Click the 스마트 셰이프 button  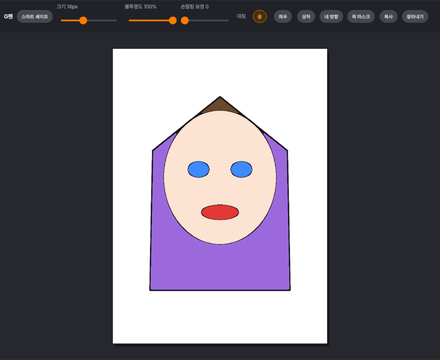coord(35,16)
